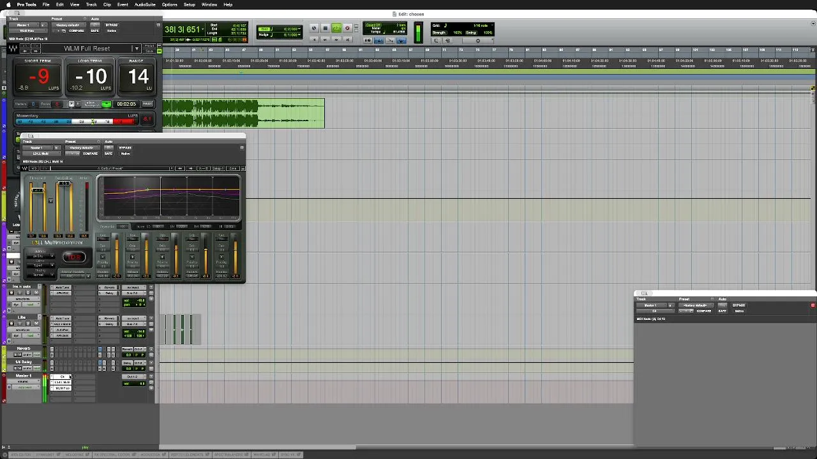The image size is (817, 459).
Task: Open the Track menu
Action: (91, 4)
